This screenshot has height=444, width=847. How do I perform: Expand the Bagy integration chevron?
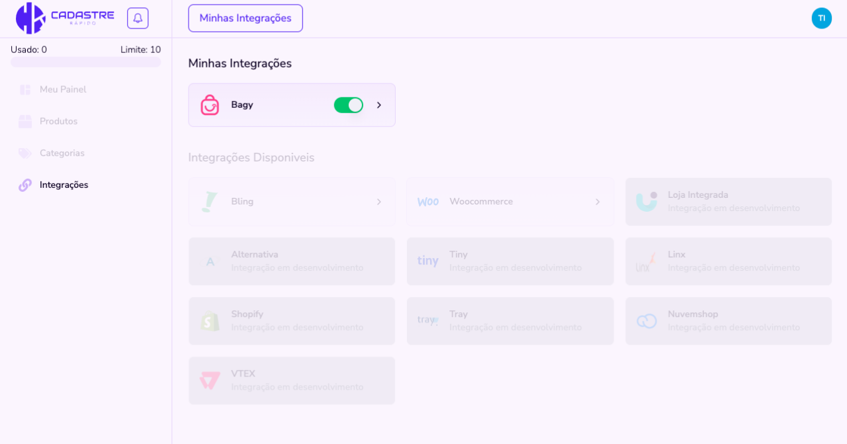click(379, 105)
